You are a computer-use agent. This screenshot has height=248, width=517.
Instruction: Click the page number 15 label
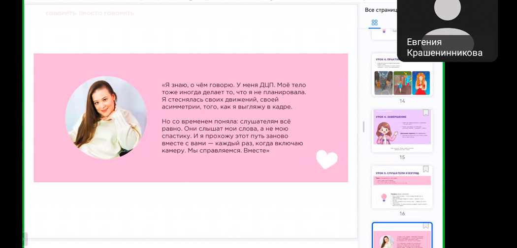(x=402, y=157)
